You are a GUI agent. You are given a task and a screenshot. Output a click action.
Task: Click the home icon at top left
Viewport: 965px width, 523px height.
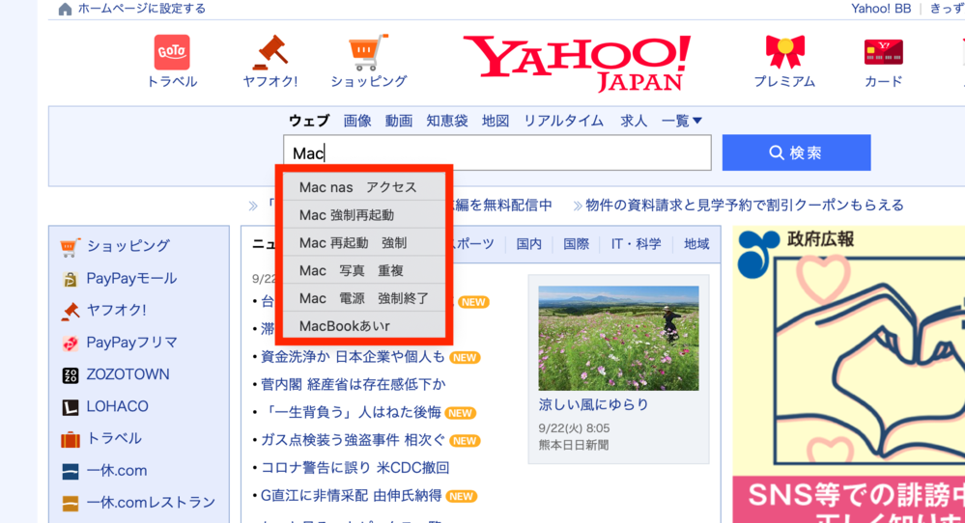click(x=65, y=10)
